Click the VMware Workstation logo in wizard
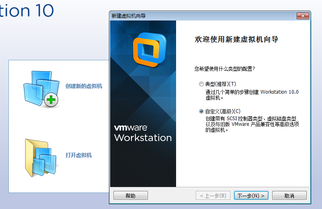 click(150, 50)
